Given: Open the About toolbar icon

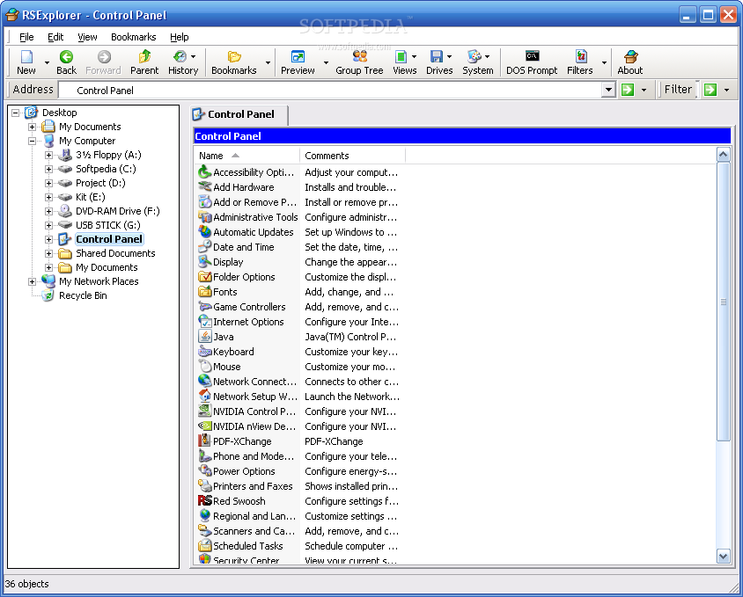Looking at the screenshot, I should (630, 57).
